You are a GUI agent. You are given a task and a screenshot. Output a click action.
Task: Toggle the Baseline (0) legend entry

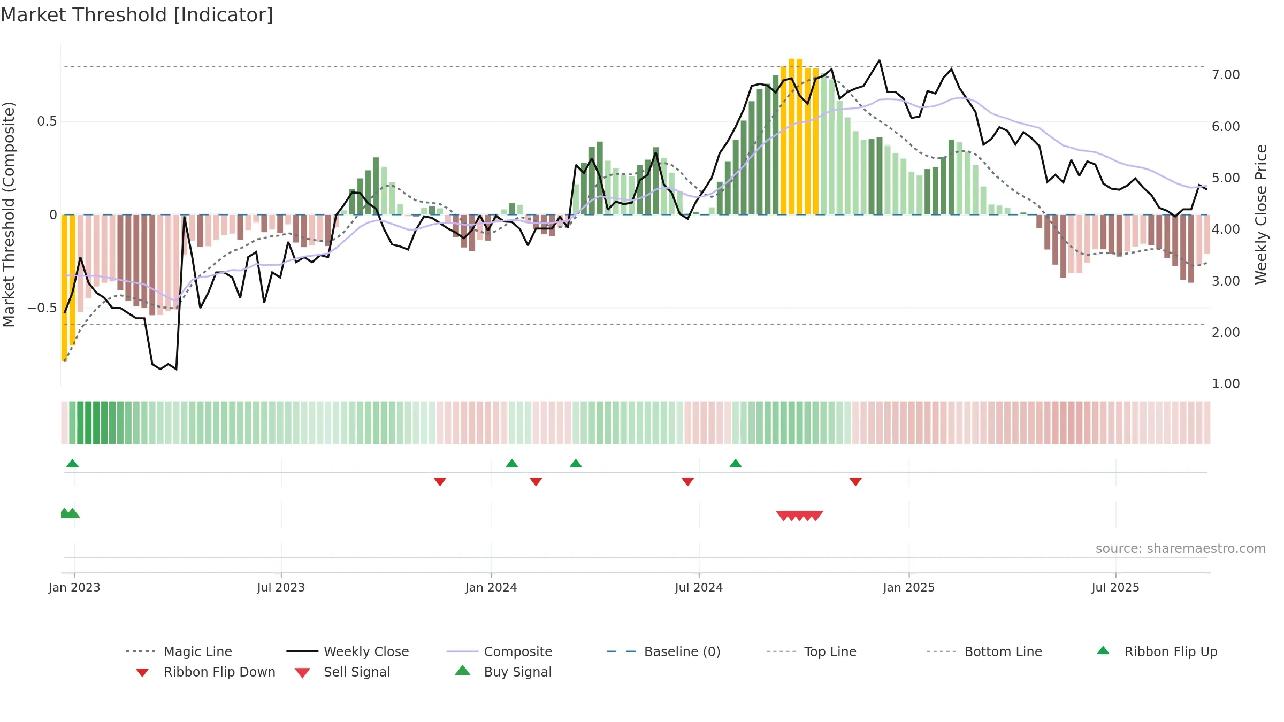pos(663,651)
